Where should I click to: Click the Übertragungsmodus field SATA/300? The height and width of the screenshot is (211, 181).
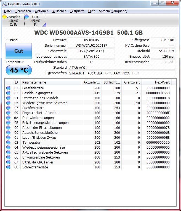click(91, 57)
